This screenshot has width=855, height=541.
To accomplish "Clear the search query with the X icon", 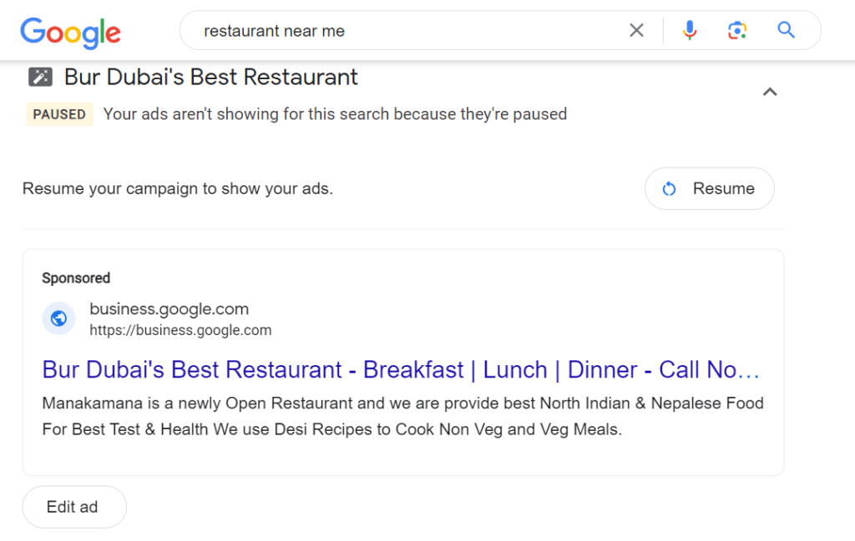I will point(636,31).
